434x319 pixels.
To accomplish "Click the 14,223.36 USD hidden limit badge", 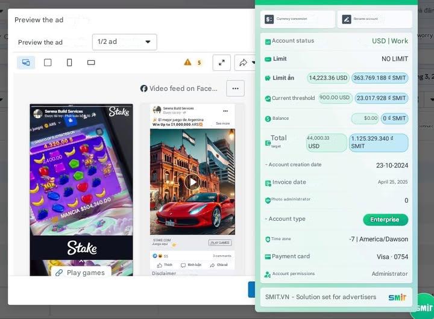I will point(328,78).
